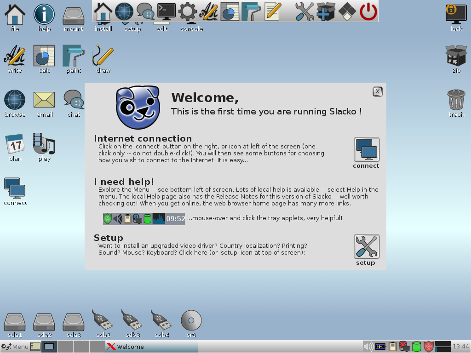Screen dimensions: 471x353
Task: Click the paint roller icon in top dock
Action: point(251,11)
